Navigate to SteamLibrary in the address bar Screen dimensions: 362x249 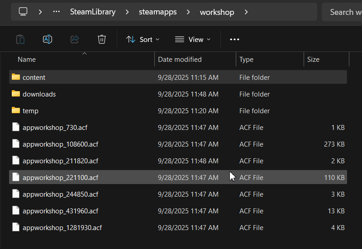[x=93, y=12]
